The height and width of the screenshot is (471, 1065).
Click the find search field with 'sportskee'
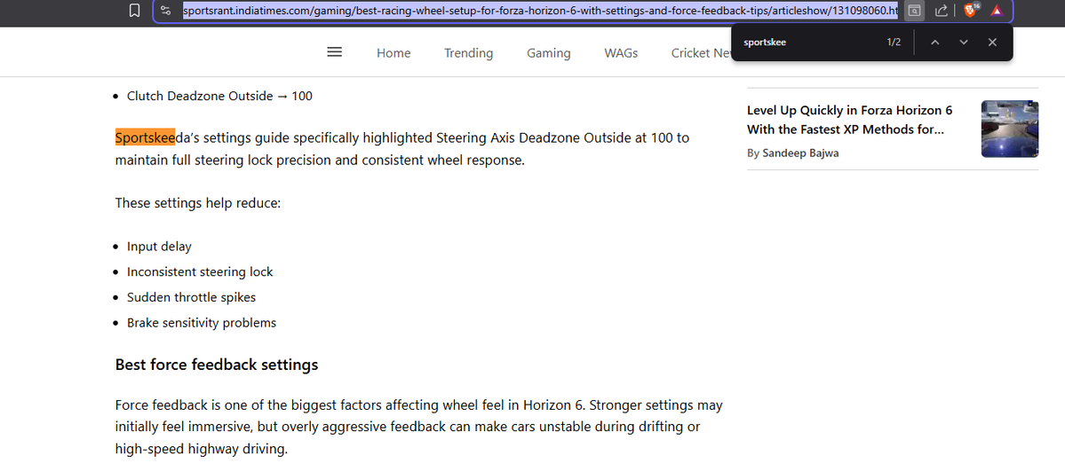808,42
